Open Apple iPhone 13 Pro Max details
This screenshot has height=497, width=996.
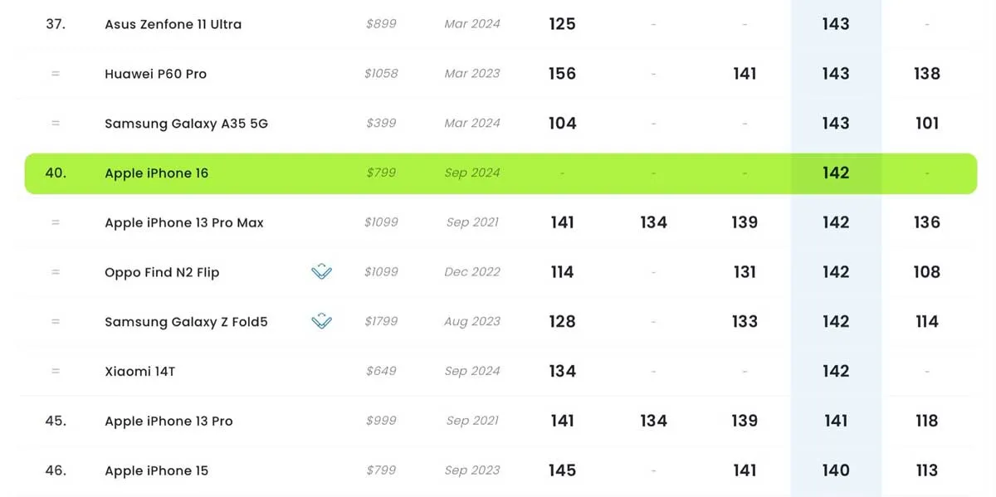pyautogui.click(x=183, y=222)
